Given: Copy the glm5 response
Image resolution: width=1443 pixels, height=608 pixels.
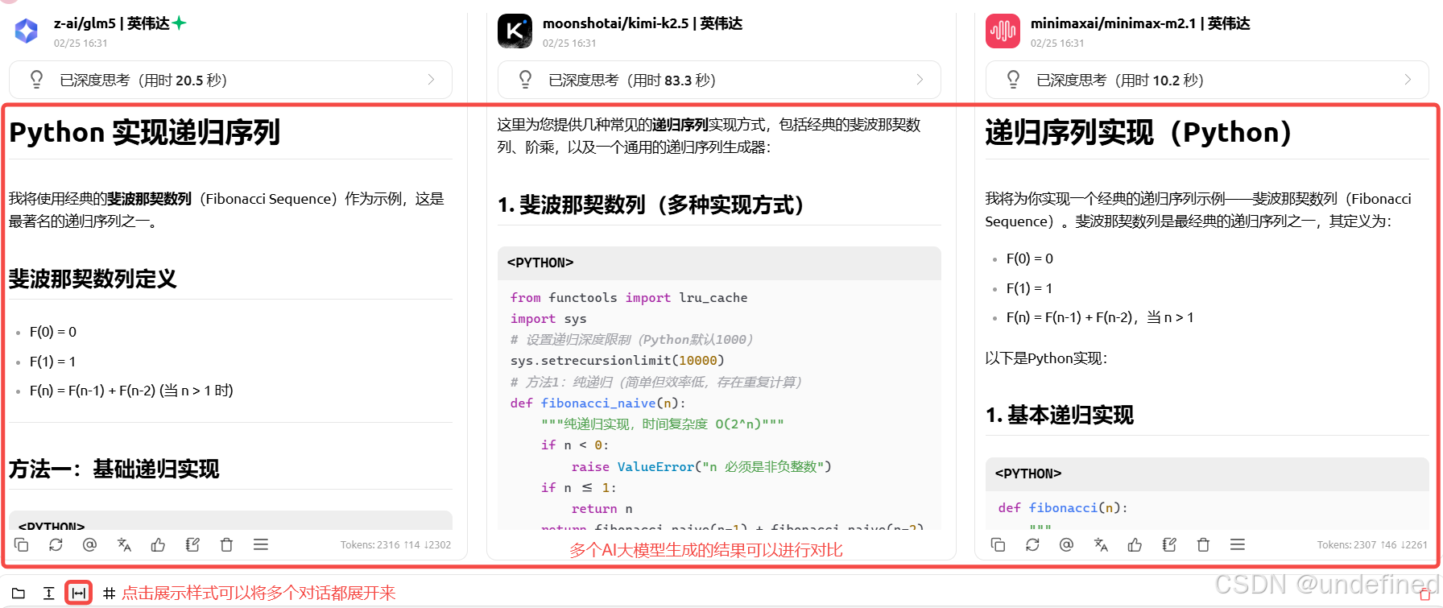Looking at the screenshot, I should point(22,545).
